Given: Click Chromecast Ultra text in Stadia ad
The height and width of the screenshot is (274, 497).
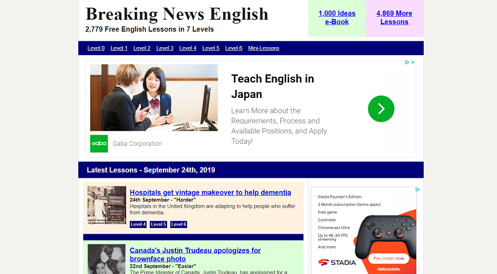Looking at the screenshot, I should tap(334, 228).
